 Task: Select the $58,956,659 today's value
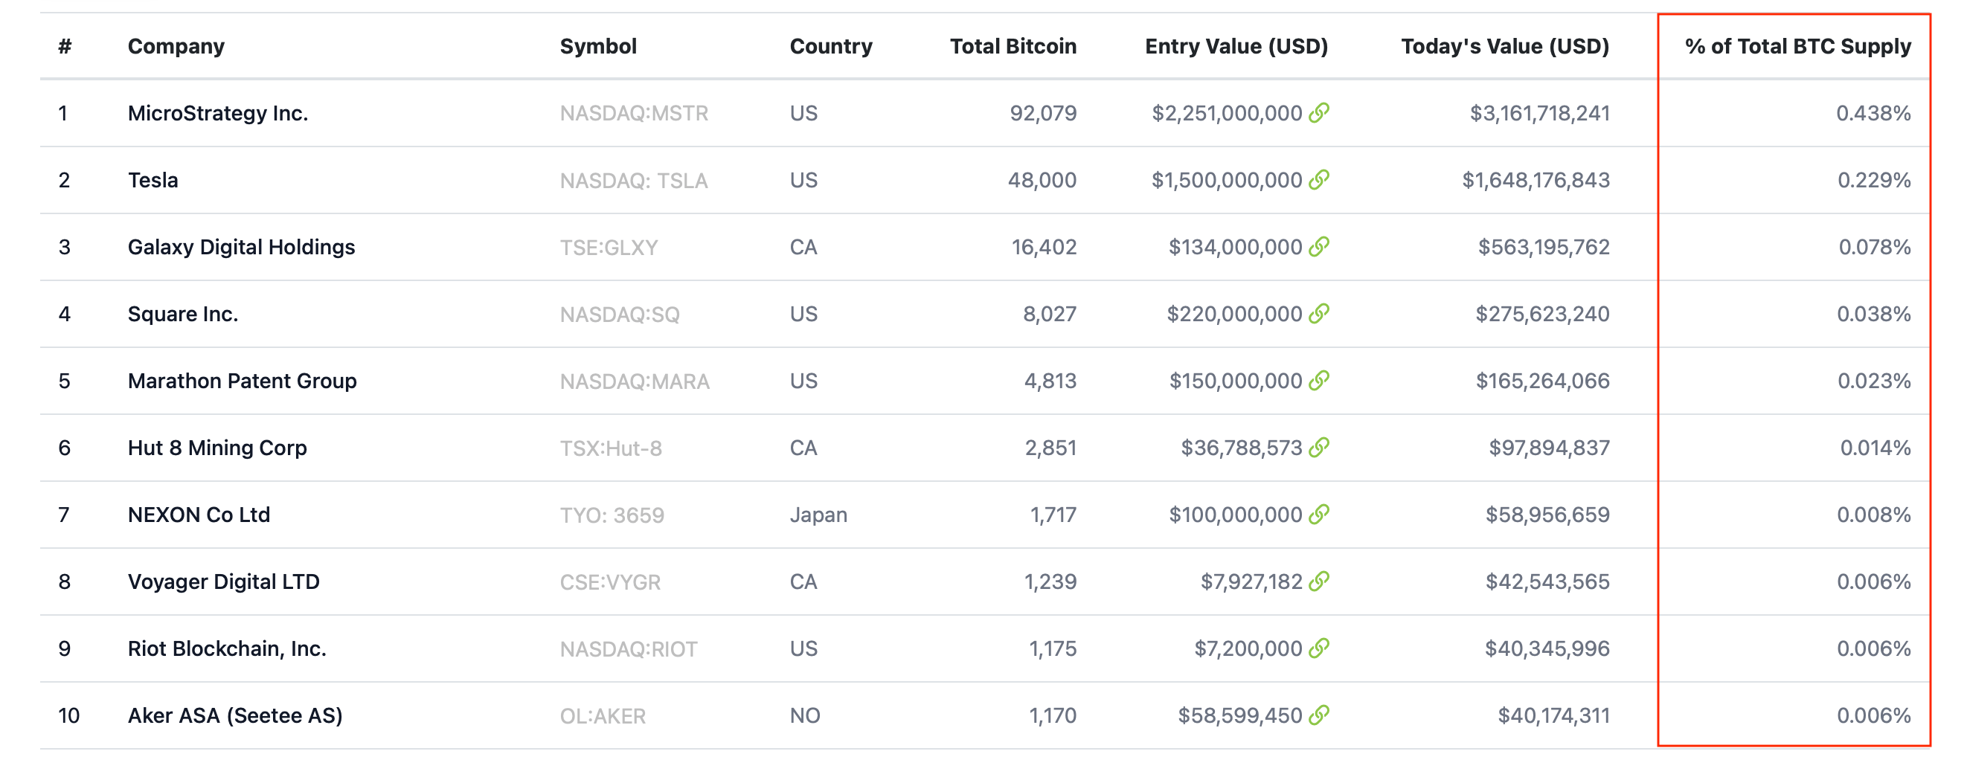tap(1548, 516)
